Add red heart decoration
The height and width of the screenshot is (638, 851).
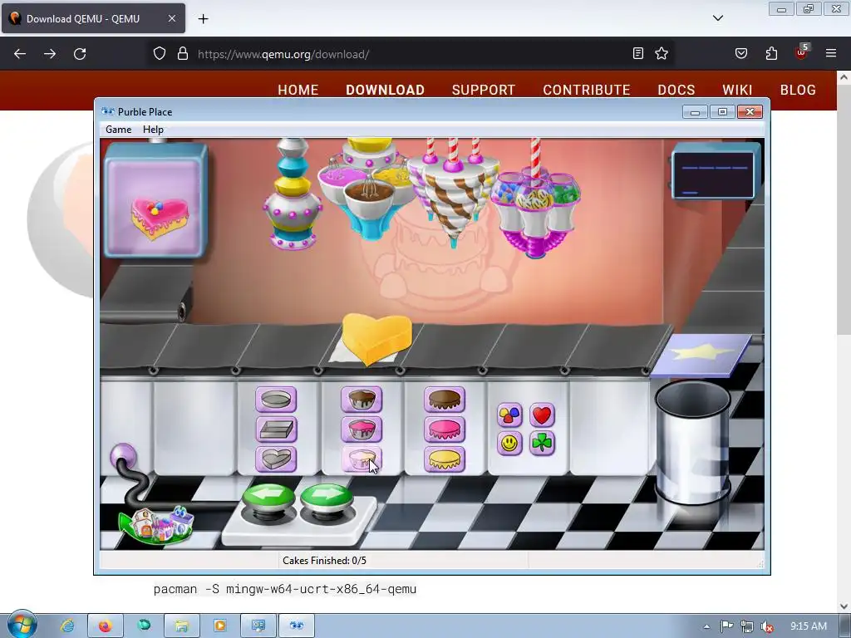pyautogui.click(x=542, y=415)
